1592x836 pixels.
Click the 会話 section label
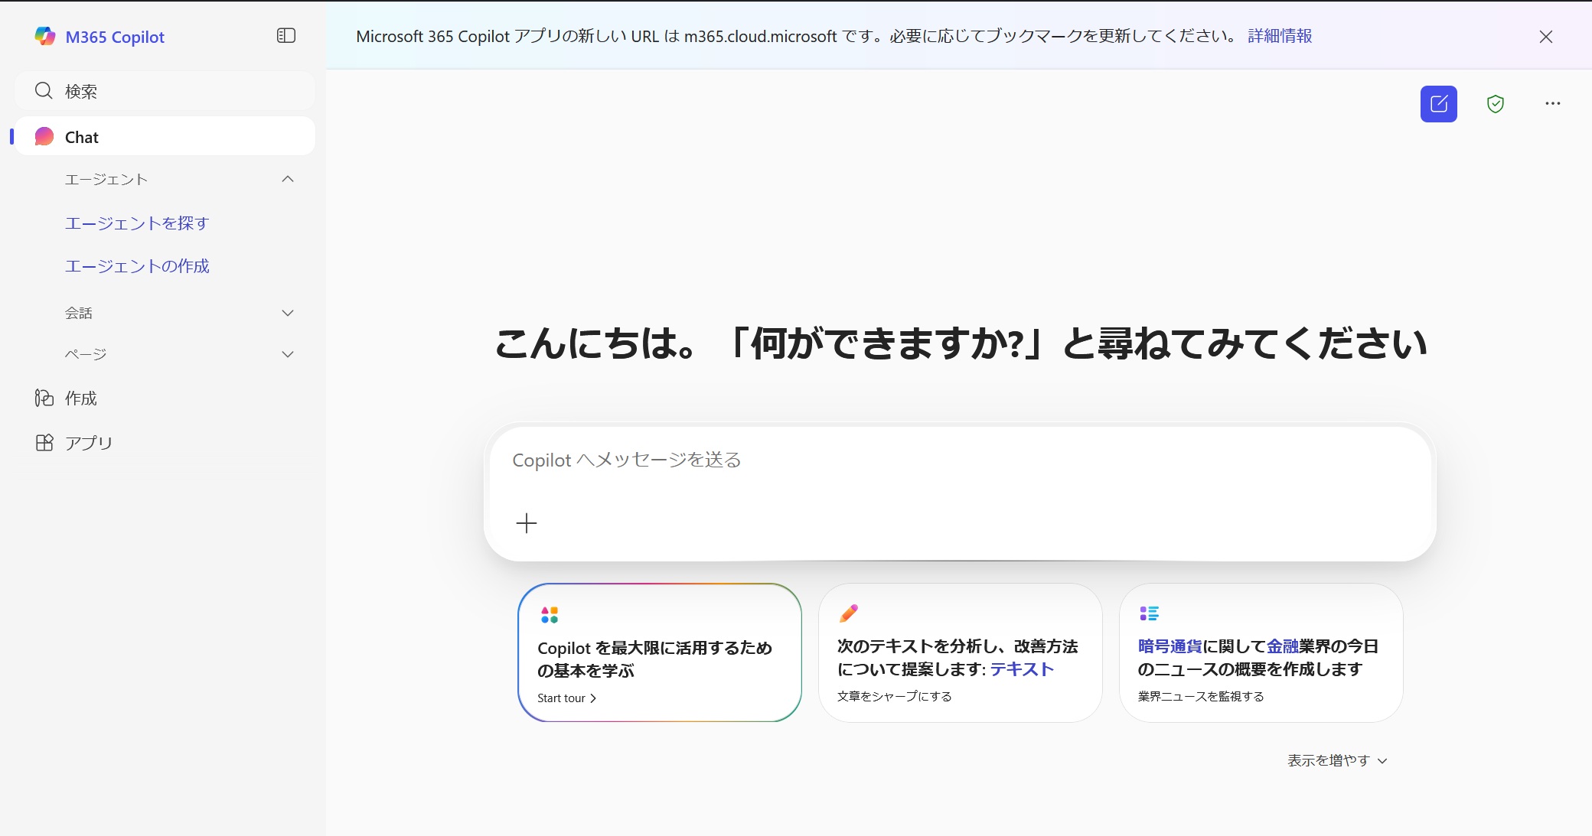[79, 313]
